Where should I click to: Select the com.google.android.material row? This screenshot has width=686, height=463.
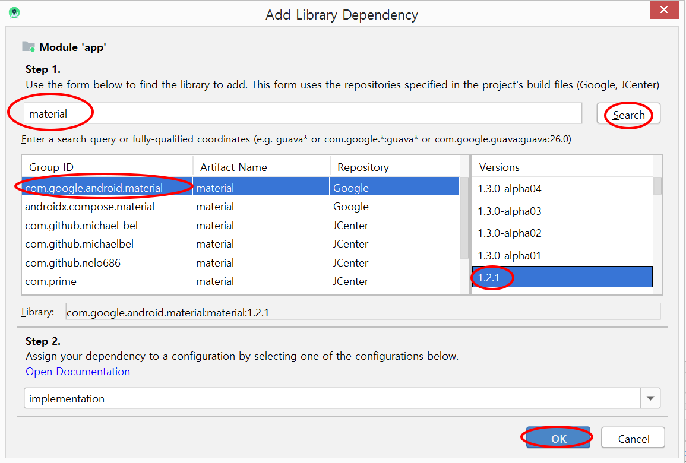[x=241, y=188]
